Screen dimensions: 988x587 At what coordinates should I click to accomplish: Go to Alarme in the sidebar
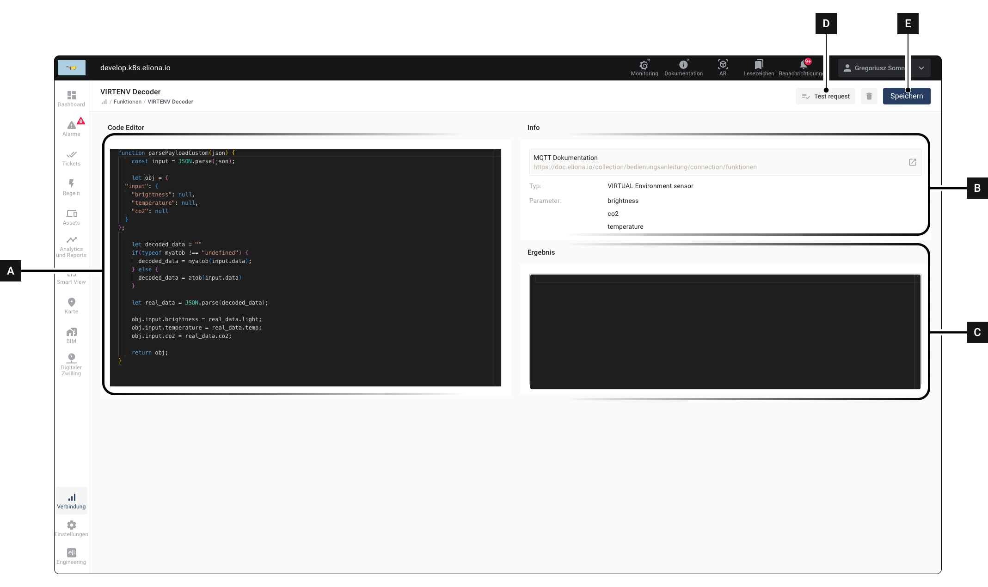coord(71,128)
